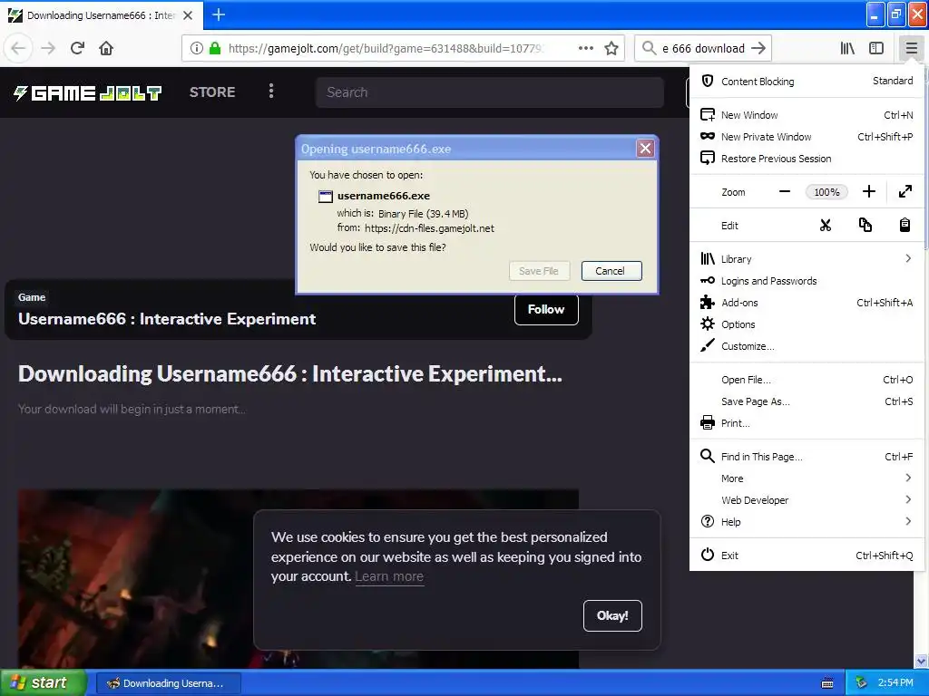Click the Downloading Userna... taskbar button
The height and width of the screenshot is (696, 929).
click(x=168, y=683)
